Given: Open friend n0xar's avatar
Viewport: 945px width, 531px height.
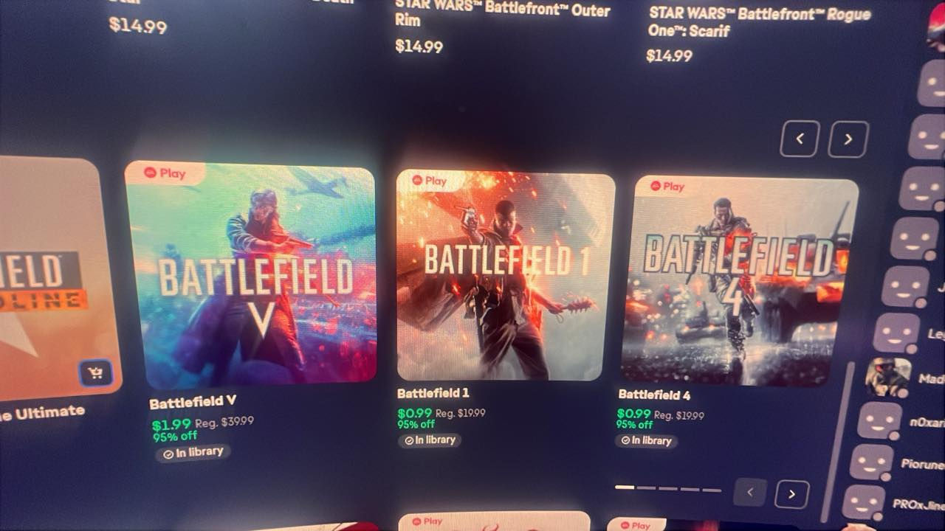Looking at the screenshot, I should (879, 421).
